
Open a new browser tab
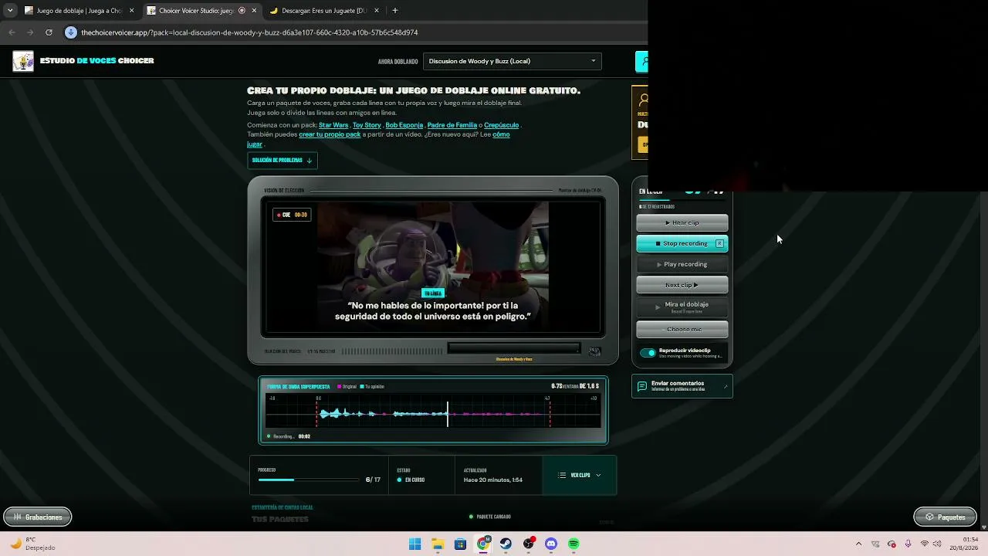click(395, 11)
